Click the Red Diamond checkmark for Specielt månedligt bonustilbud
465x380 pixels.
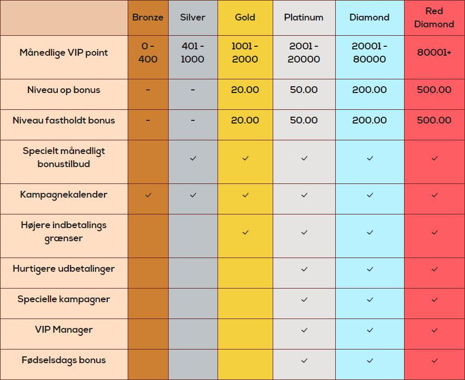point(435,158)
